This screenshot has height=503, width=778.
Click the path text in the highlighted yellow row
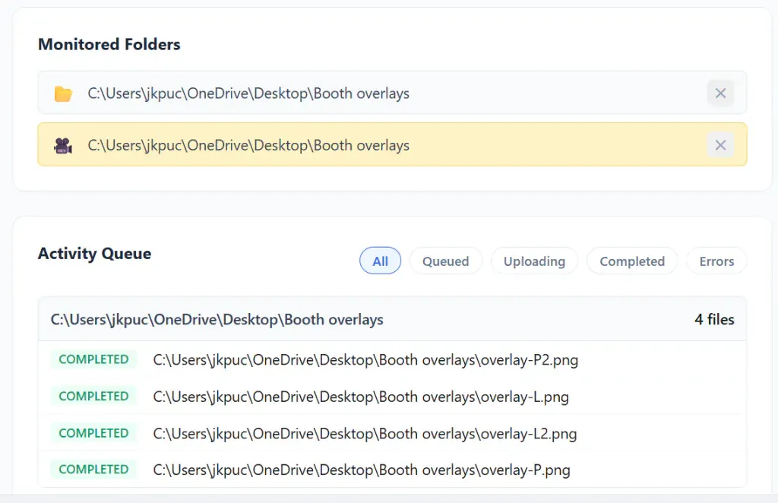248,145
